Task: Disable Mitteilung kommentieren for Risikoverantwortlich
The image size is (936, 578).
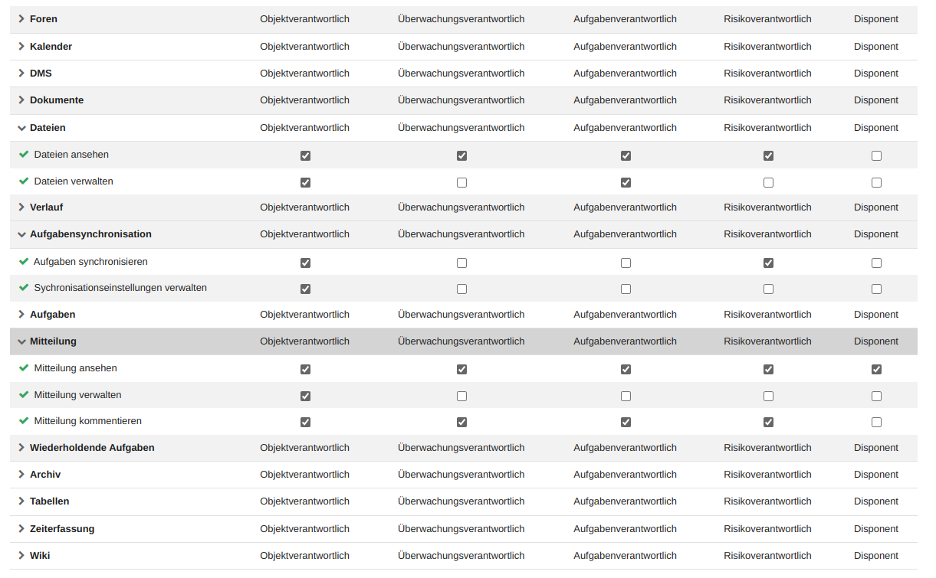Action: (x=768, y=422)
